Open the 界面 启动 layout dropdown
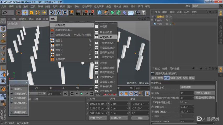The width and height of the screenshot is (223, 125). pyautogui.click(x=205, y=6)
